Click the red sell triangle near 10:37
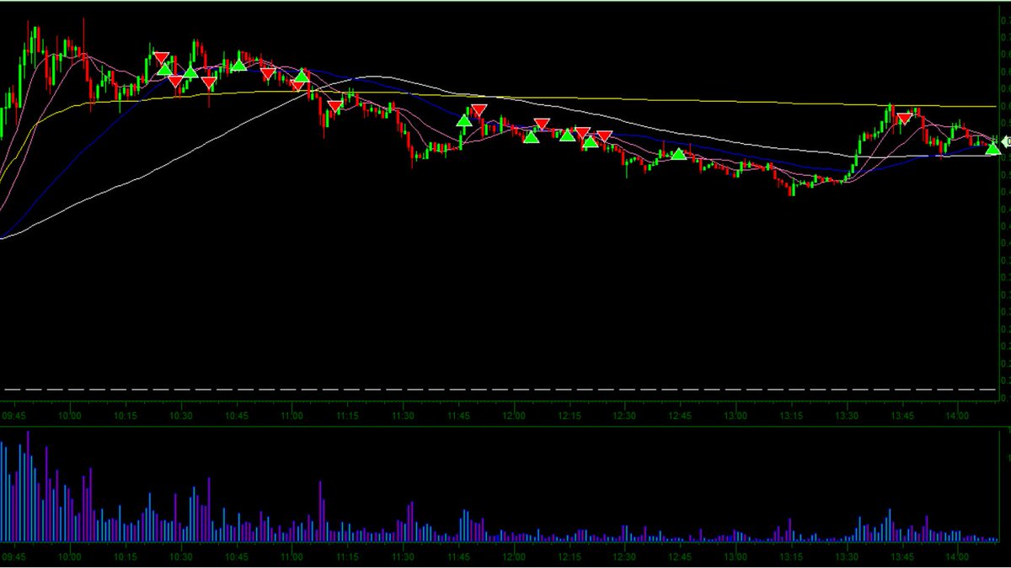This screenshot has height=568, width=1011. coord(208,82)
